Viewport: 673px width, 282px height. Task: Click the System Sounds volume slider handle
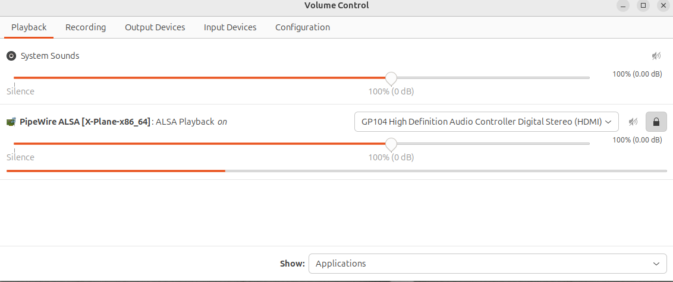[x=391, y=78]
